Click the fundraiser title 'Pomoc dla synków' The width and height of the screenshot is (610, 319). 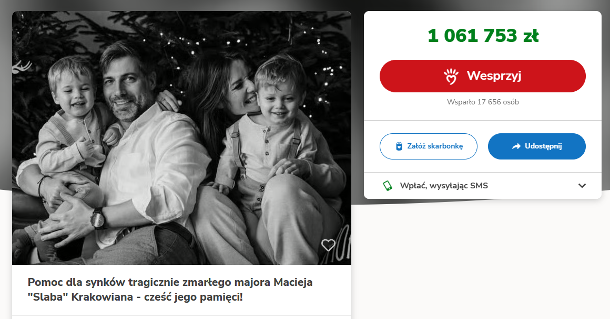click(170, 290)
